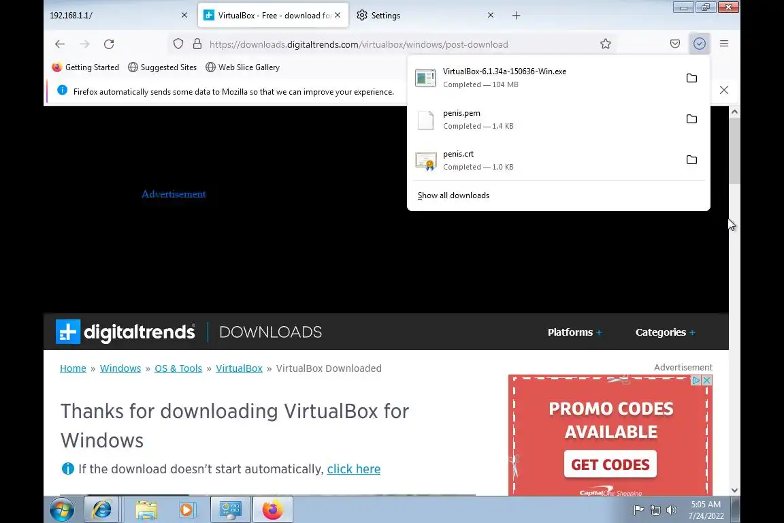784x523 pixels.
Task: Open the AdChoices info icon on ad
Action: 696,381
